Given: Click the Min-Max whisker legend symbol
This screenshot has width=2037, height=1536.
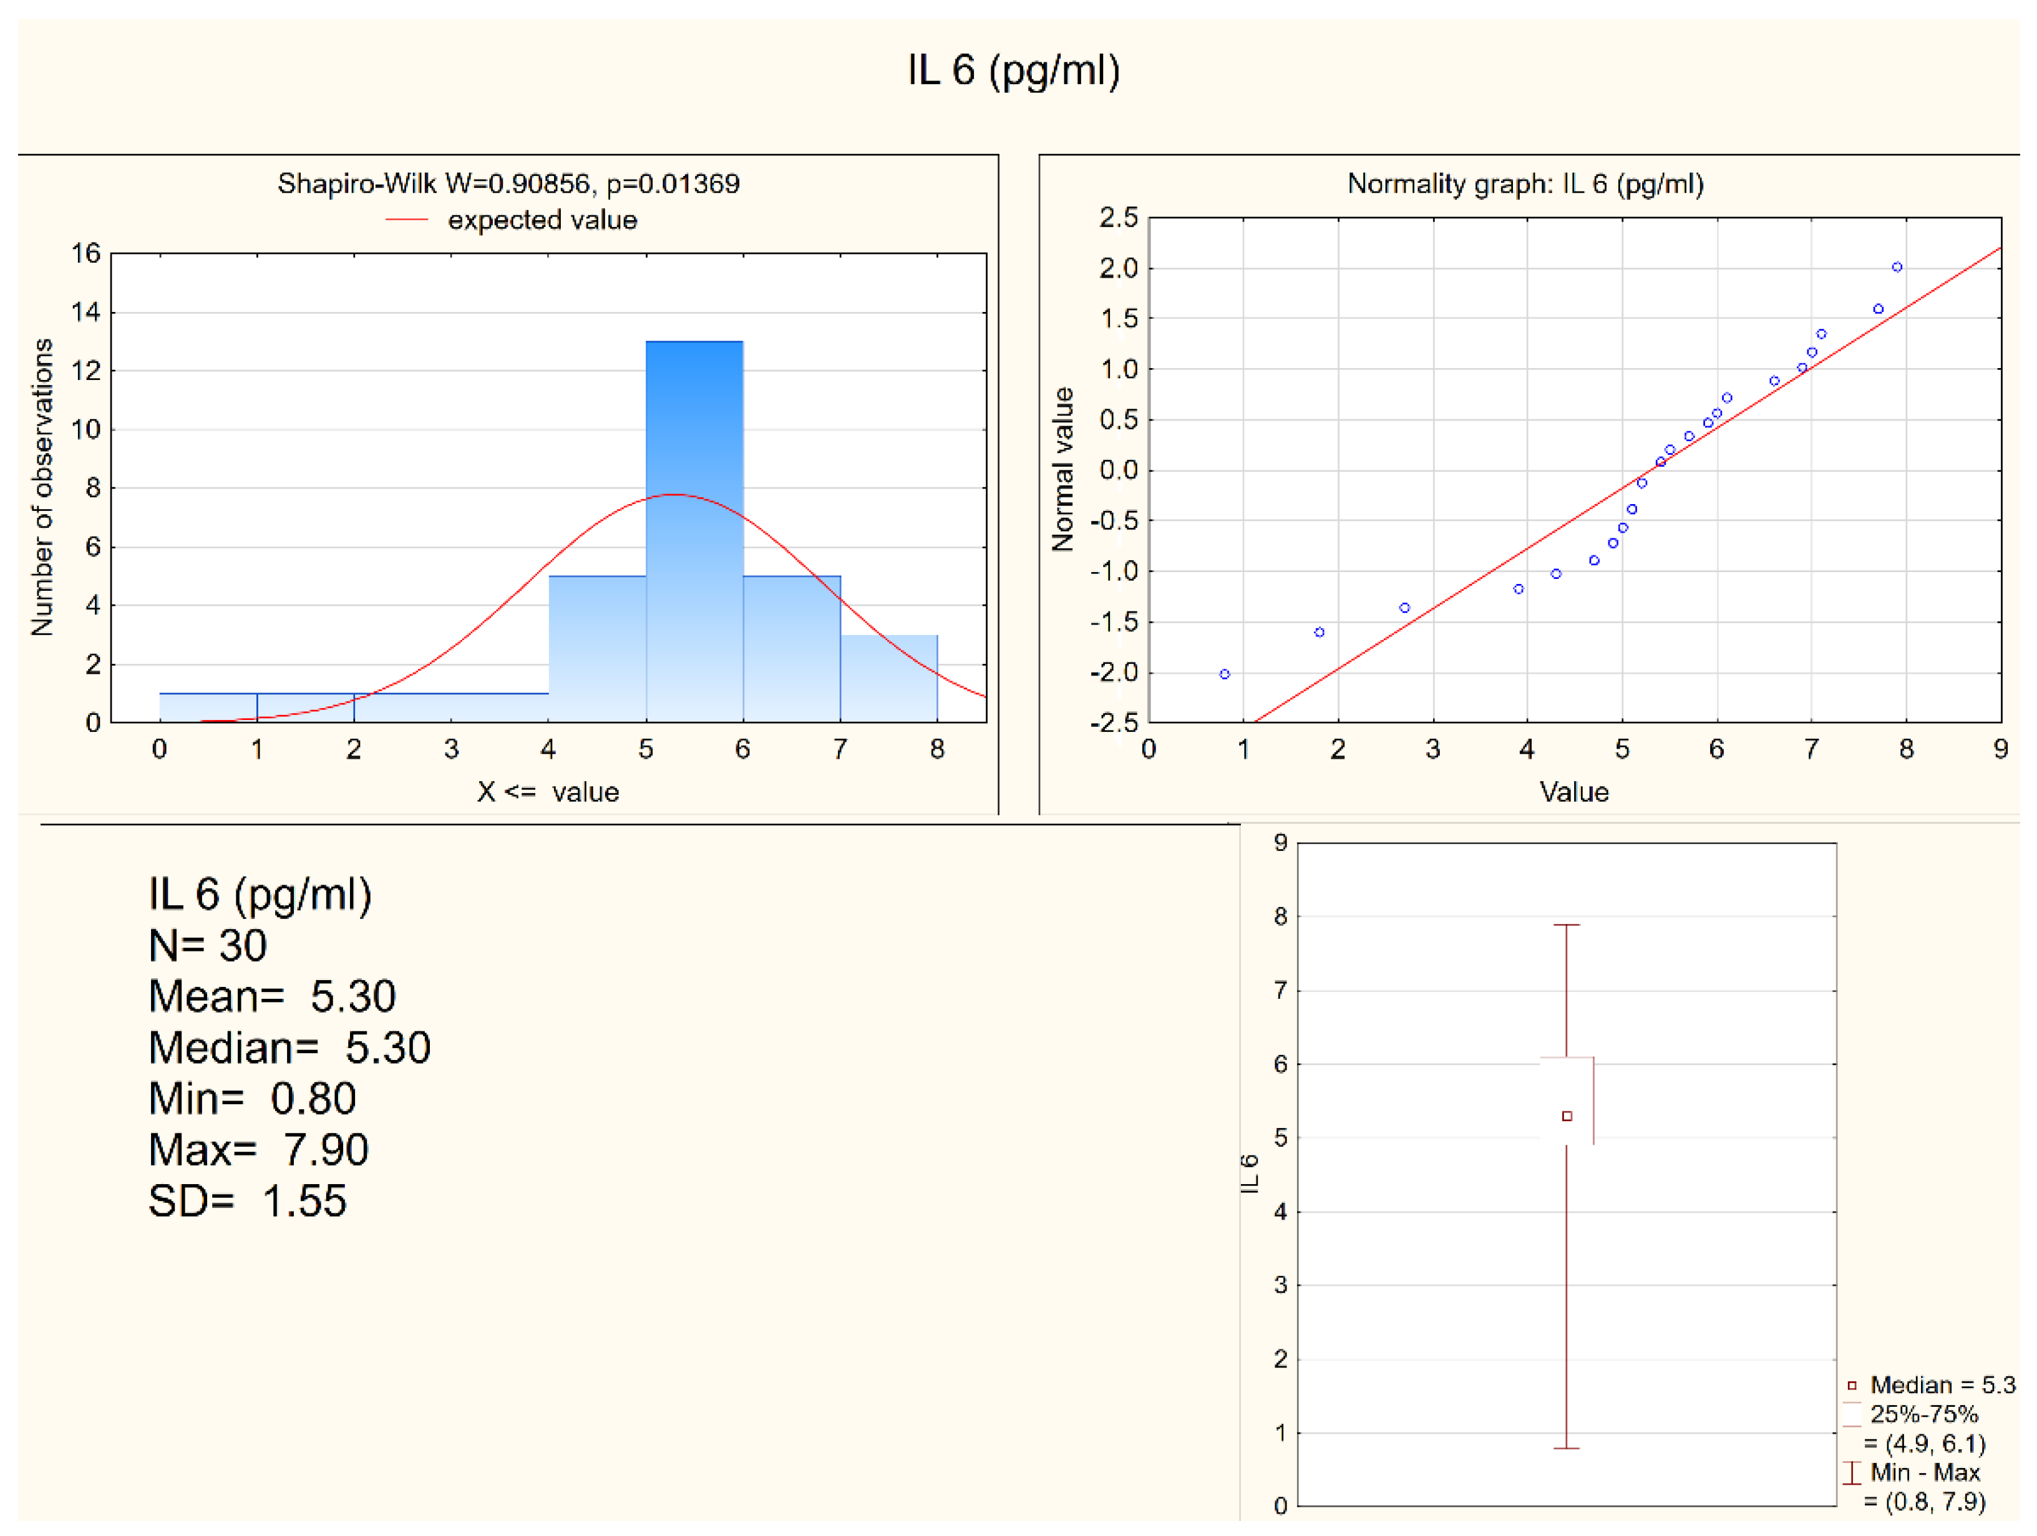Looking at the screenshot, I should [x=1851, y=1474].
